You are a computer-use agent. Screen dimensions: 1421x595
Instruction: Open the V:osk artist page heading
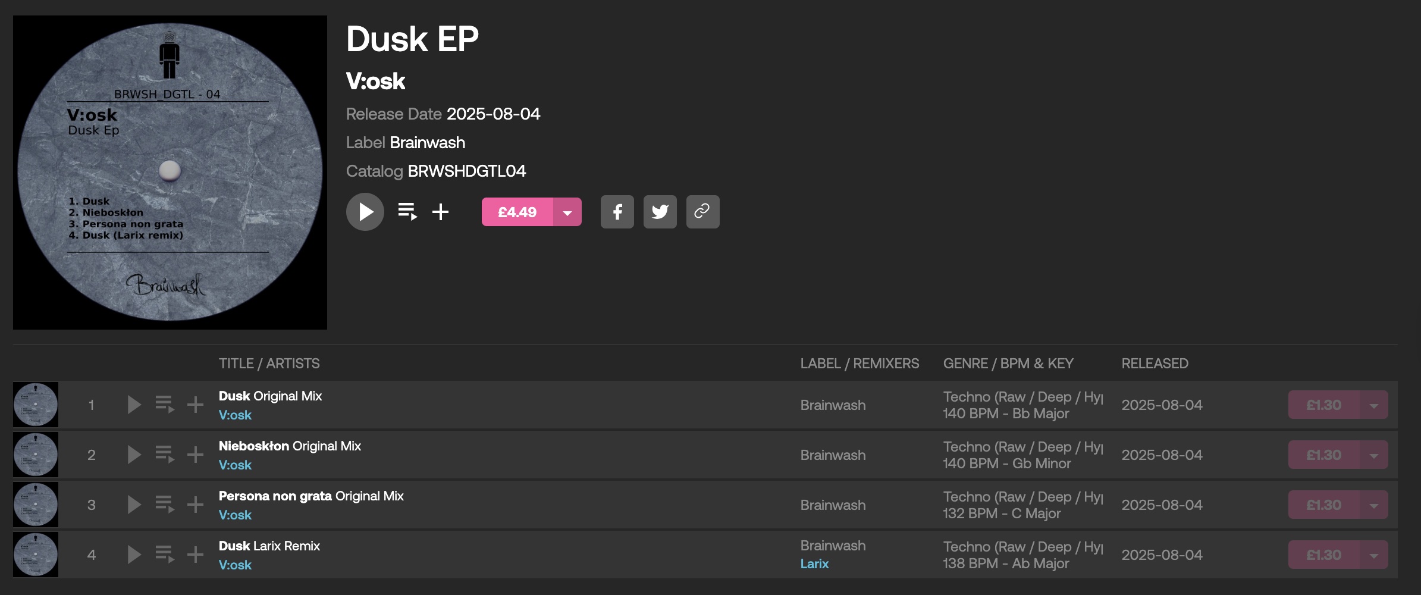click(375, 82)
